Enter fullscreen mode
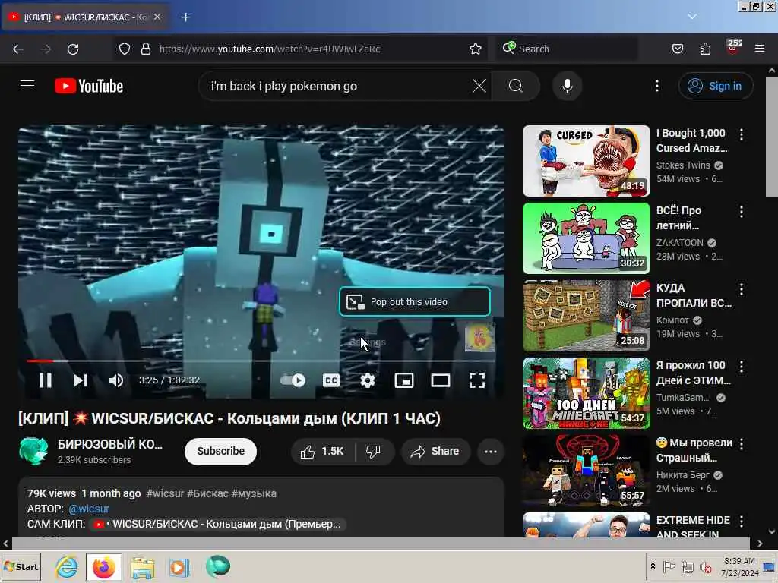The image size is (778, 583). click(477, 380)
